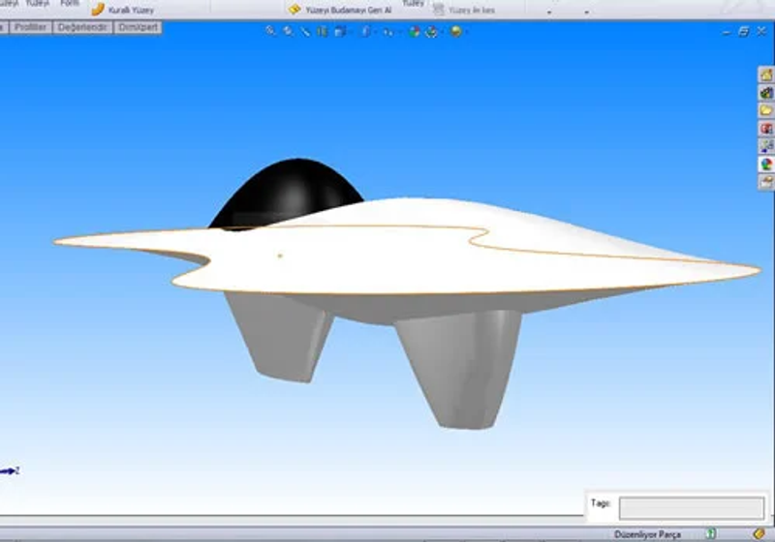Select the black cockpit canopy on model

pos(288,193)
